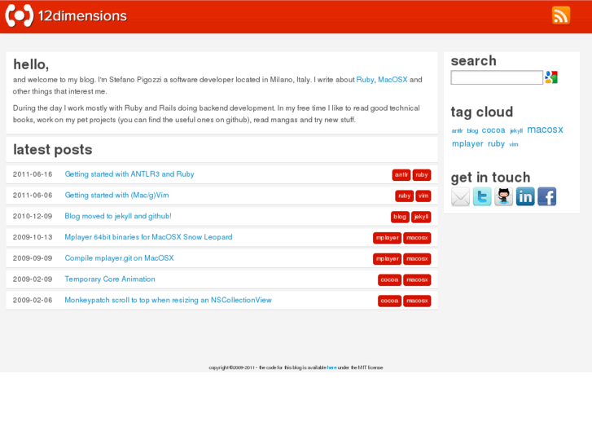
Task: Click ruby tag on ANTLR3 post
Action: tap(422, 175)
